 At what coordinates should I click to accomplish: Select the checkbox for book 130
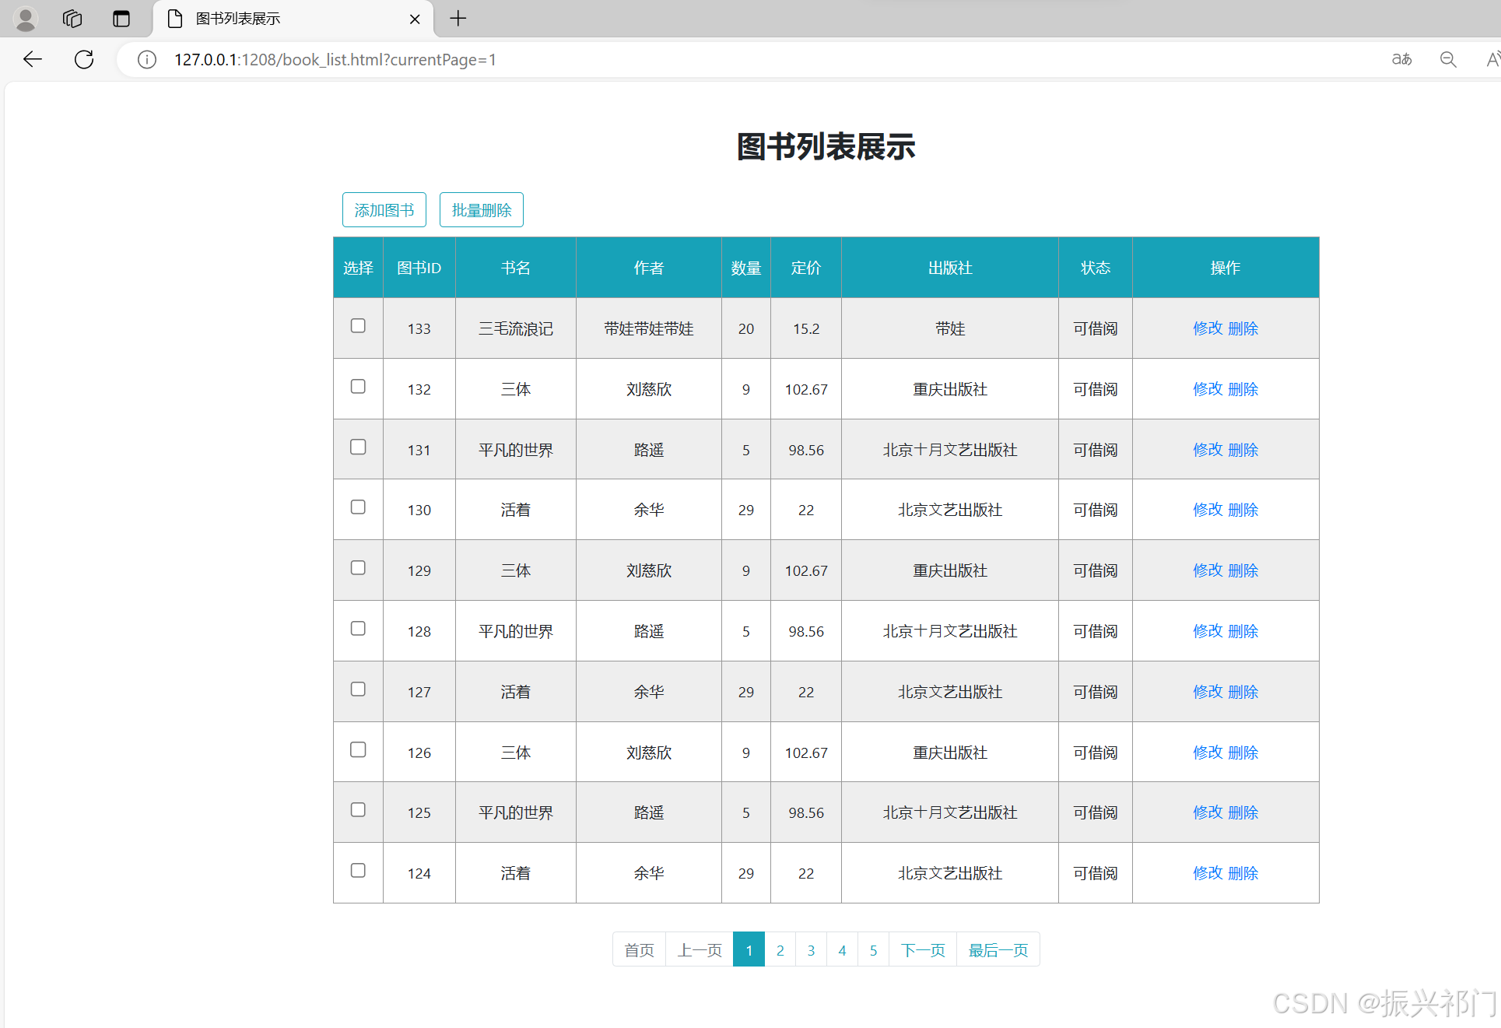358,507
